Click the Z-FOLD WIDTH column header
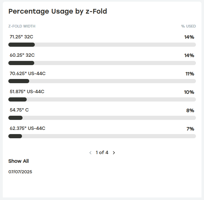 pos(22,26)
